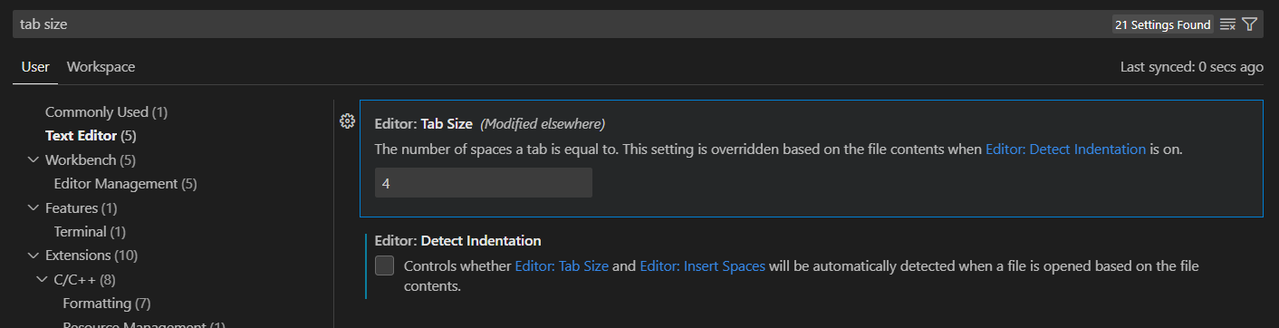Clear the settings search input icon
Screen dimensions: 1279x328
[x=1227, y=24]
